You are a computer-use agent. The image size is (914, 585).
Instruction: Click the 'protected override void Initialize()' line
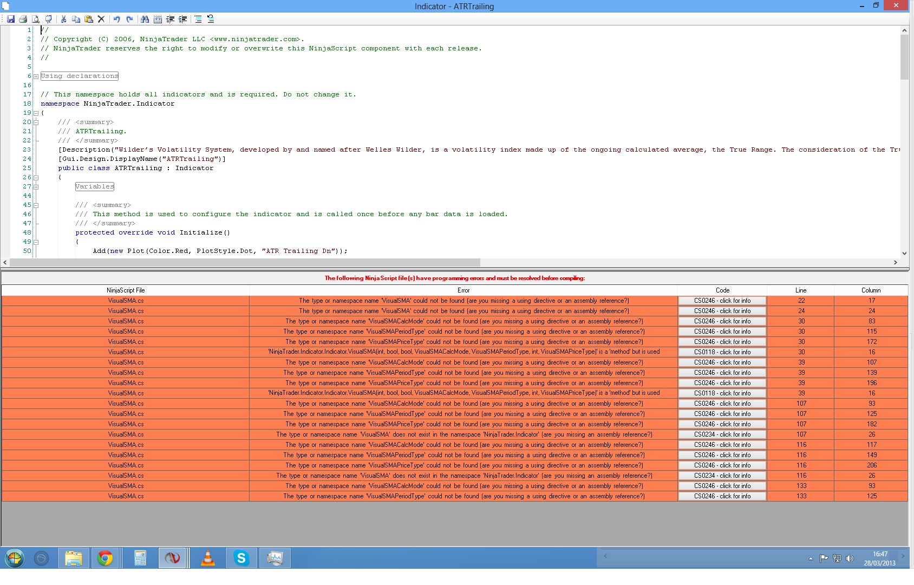click(153, 233)
